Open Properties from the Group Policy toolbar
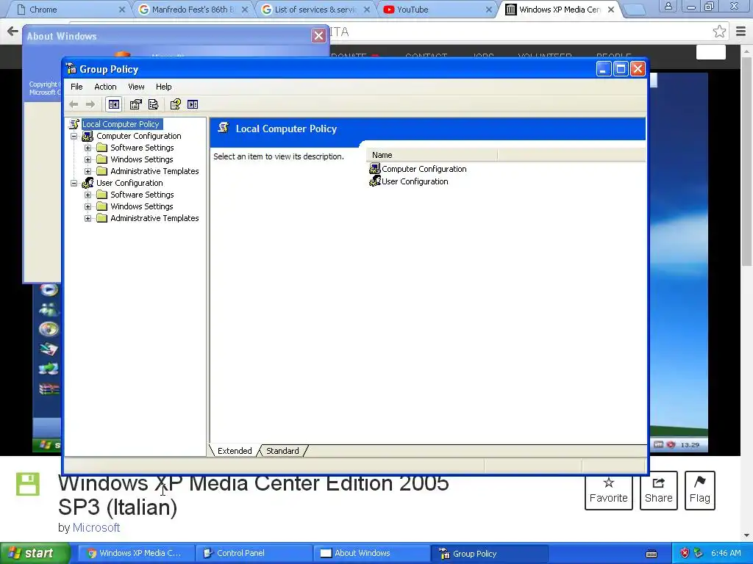753x564 pixels. click(x=136, y=104)
